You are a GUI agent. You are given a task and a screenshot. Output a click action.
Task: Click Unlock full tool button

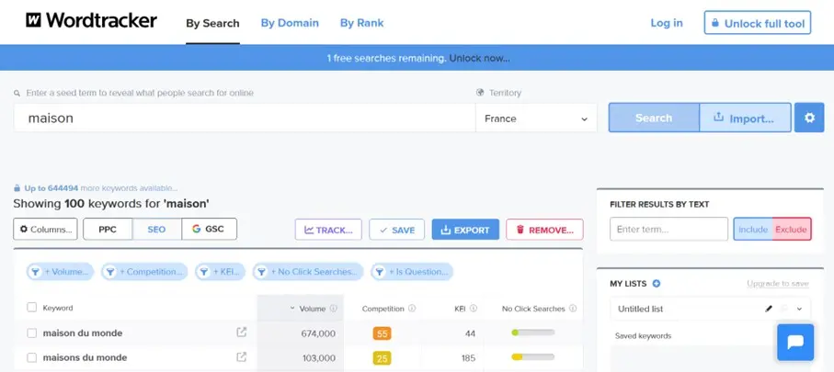(758, 23)
